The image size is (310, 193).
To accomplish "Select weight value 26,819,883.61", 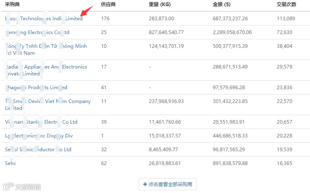I will pos(165,163).
